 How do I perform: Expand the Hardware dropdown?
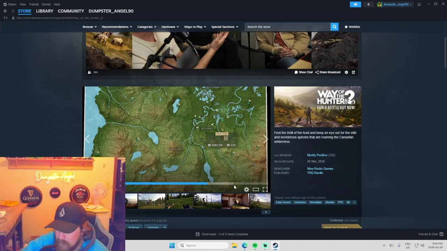pyautogui.click(x=170, y=27)
